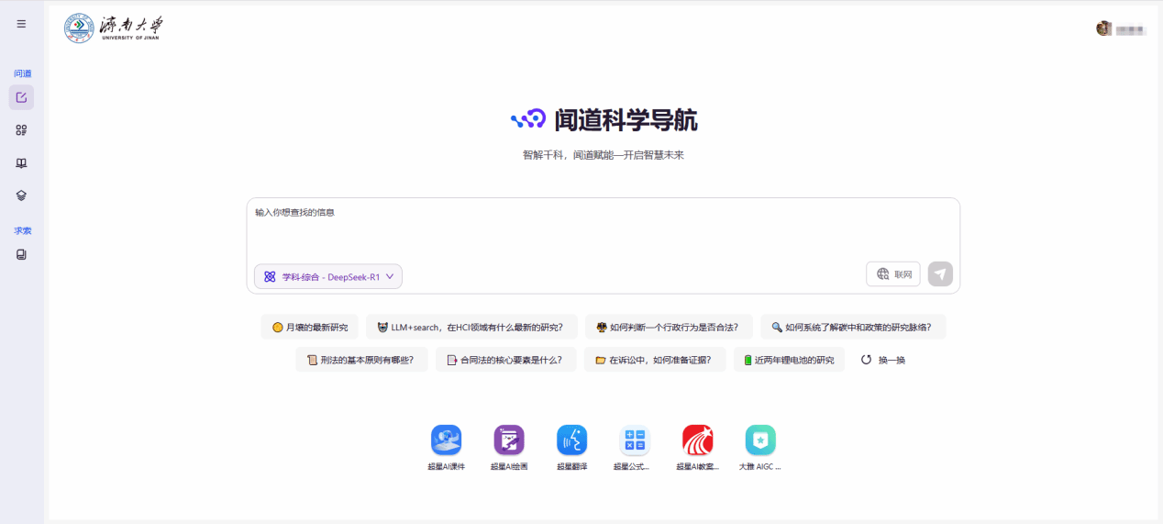Expand the 学科综合 - DeepSeek-R1 model dropdown
The image size is (1163, 524).
coord(328,276)
